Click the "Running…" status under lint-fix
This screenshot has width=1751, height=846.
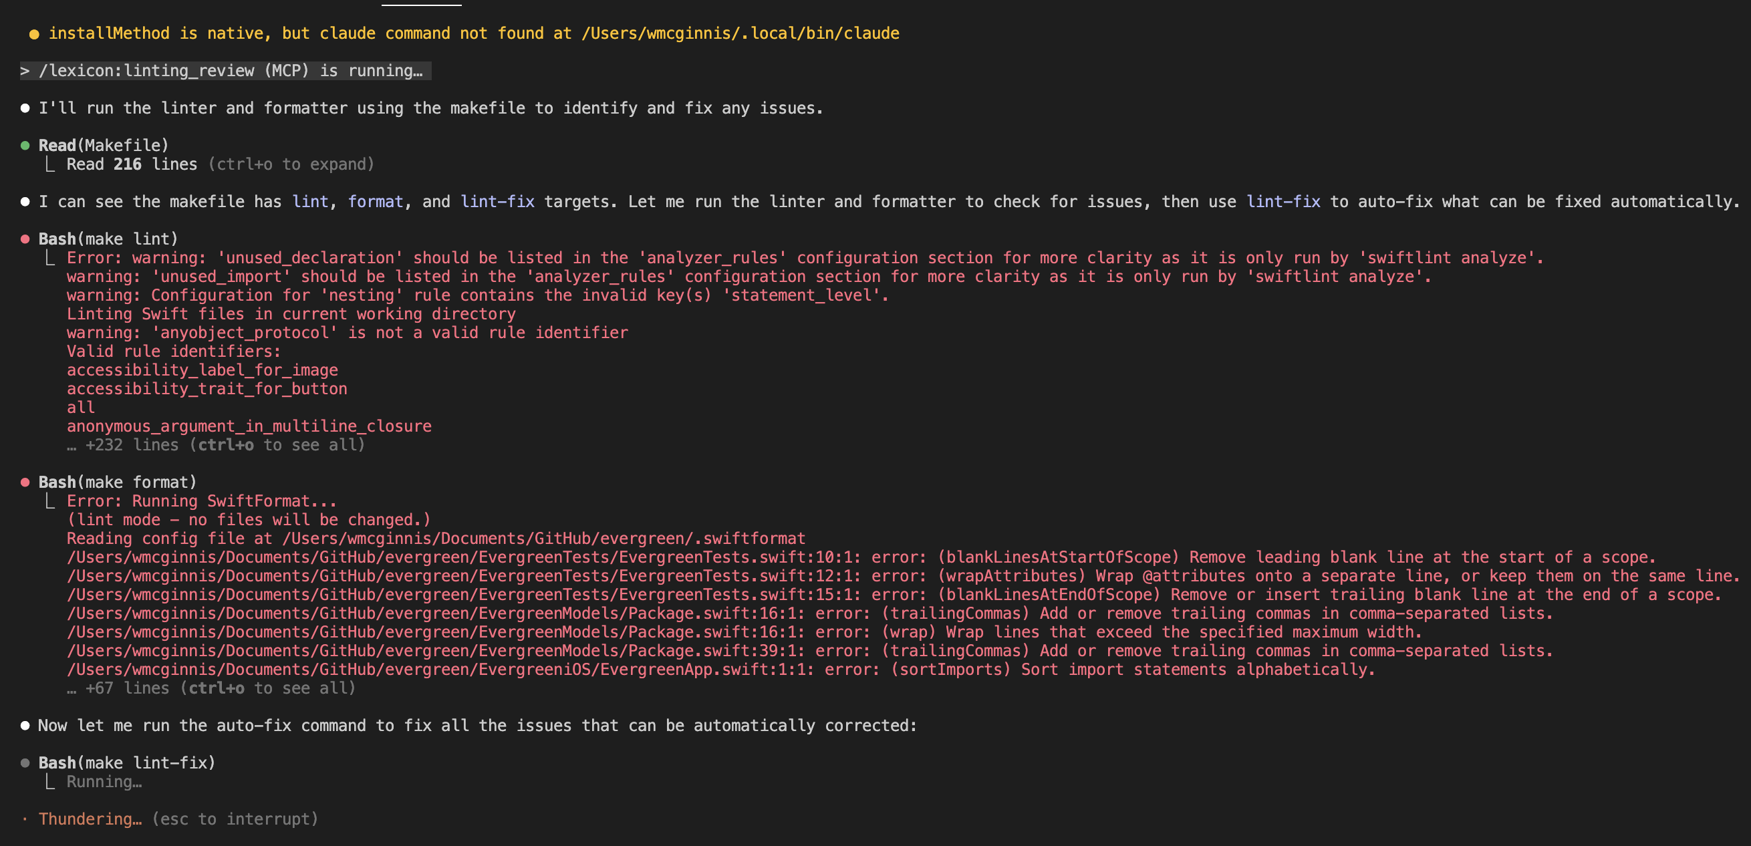point(104,782)
